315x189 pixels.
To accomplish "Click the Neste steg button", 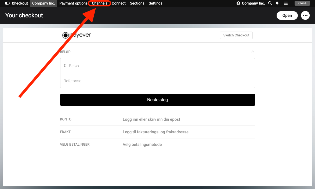I will [157, 100].
